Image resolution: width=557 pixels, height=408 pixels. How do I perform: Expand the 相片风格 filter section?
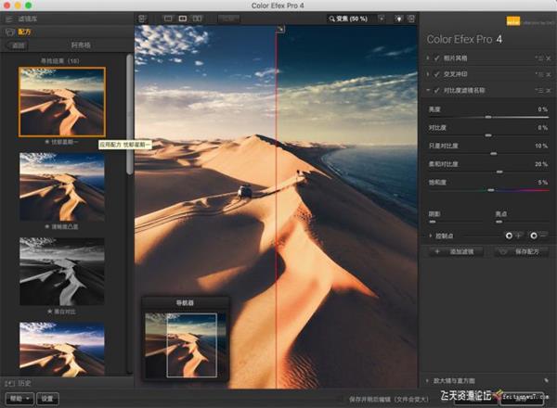coord(429,58)
